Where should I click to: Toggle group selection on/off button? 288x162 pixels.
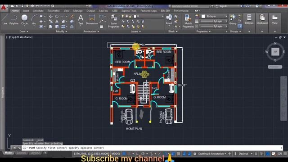[x=240, y=27]
